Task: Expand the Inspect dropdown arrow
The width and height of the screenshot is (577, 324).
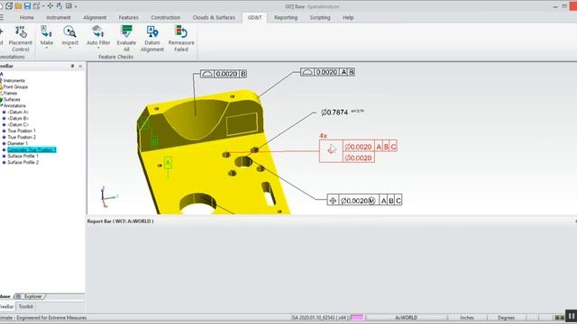Action: [69, 48]
